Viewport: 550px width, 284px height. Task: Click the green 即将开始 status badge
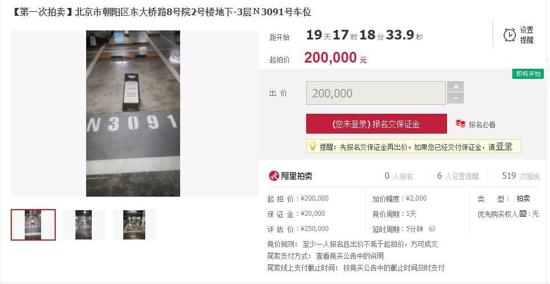click(x=527, y=74)
